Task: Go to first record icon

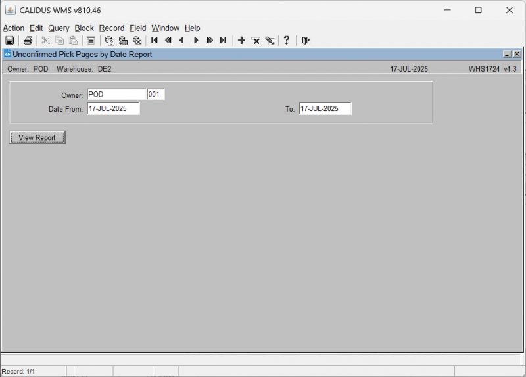Action: 155,41
